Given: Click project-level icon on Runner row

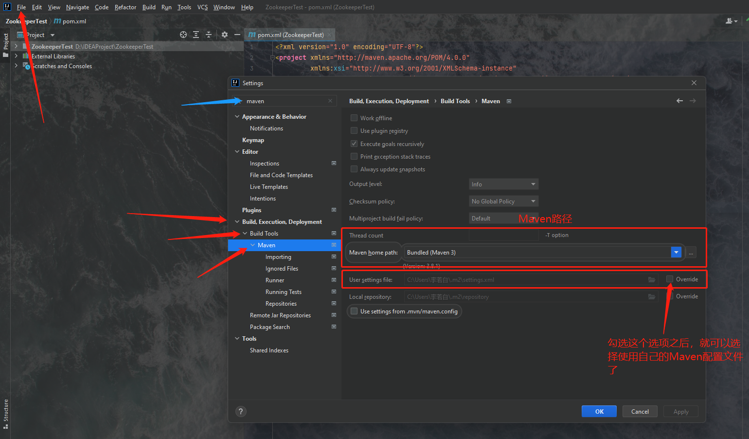Looking at the screenshot, I should 334,280.
